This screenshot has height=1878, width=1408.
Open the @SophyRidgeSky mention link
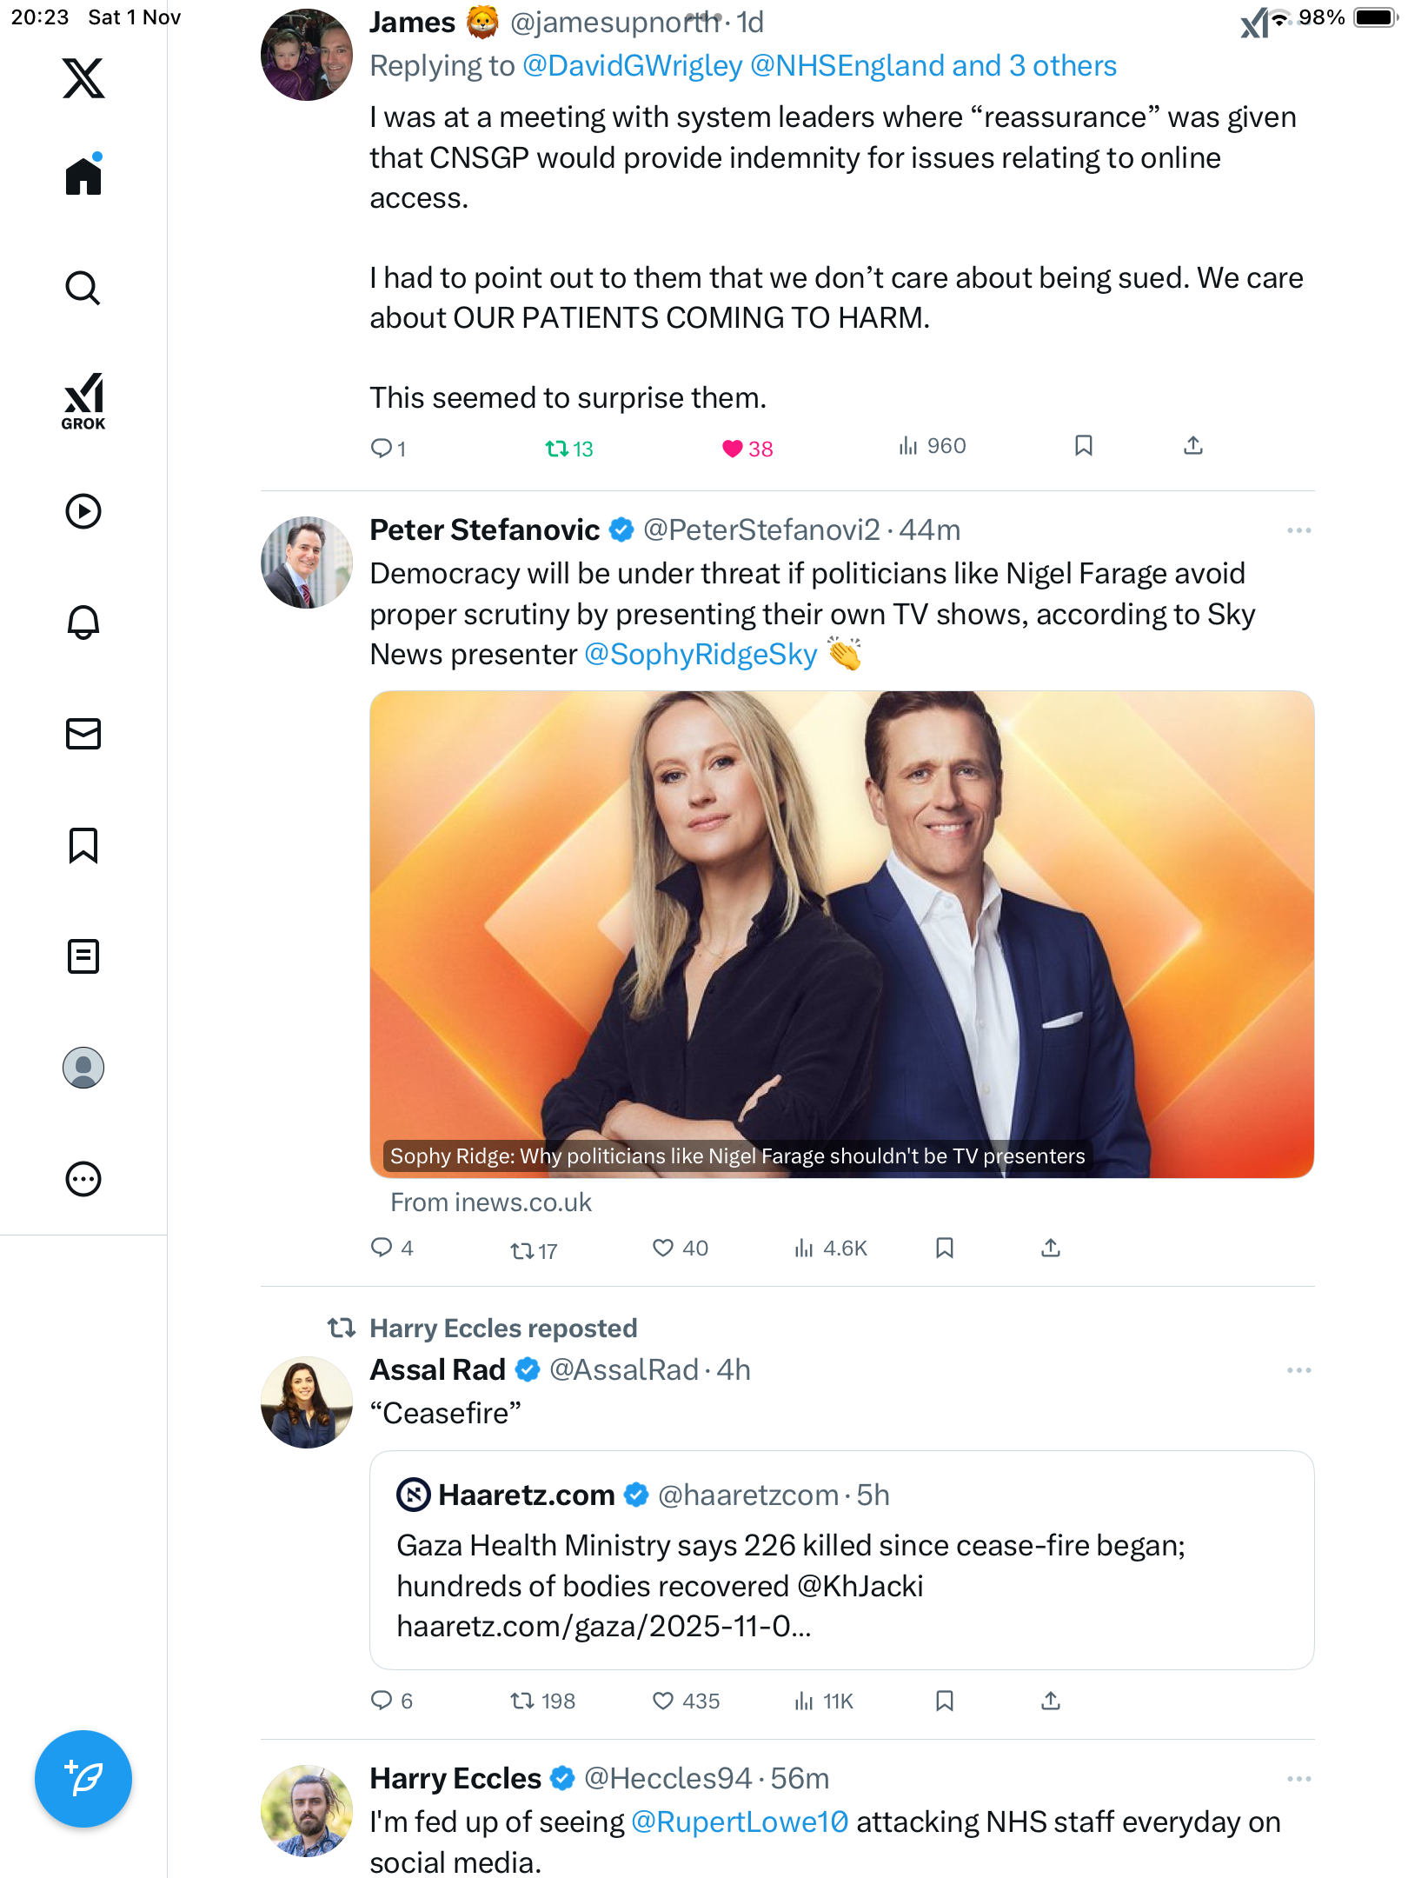701,655
